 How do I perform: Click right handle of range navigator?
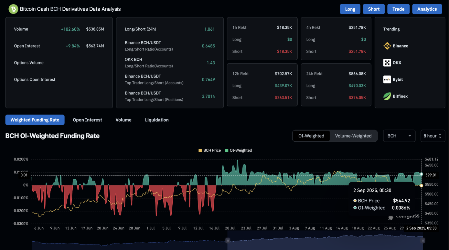[422, 240]
